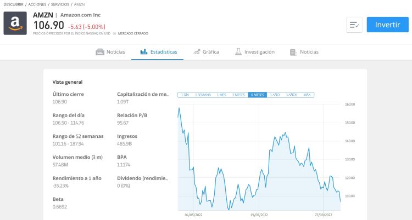Click the 110.00 axis label
Screen dimensions: 412x220
[x=350, y=196]
